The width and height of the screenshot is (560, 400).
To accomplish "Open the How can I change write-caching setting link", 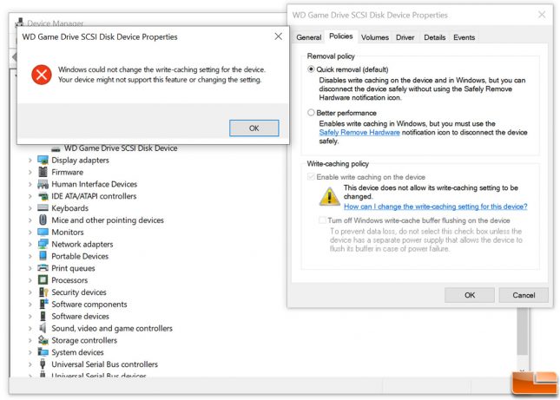I will pos(435,207).
